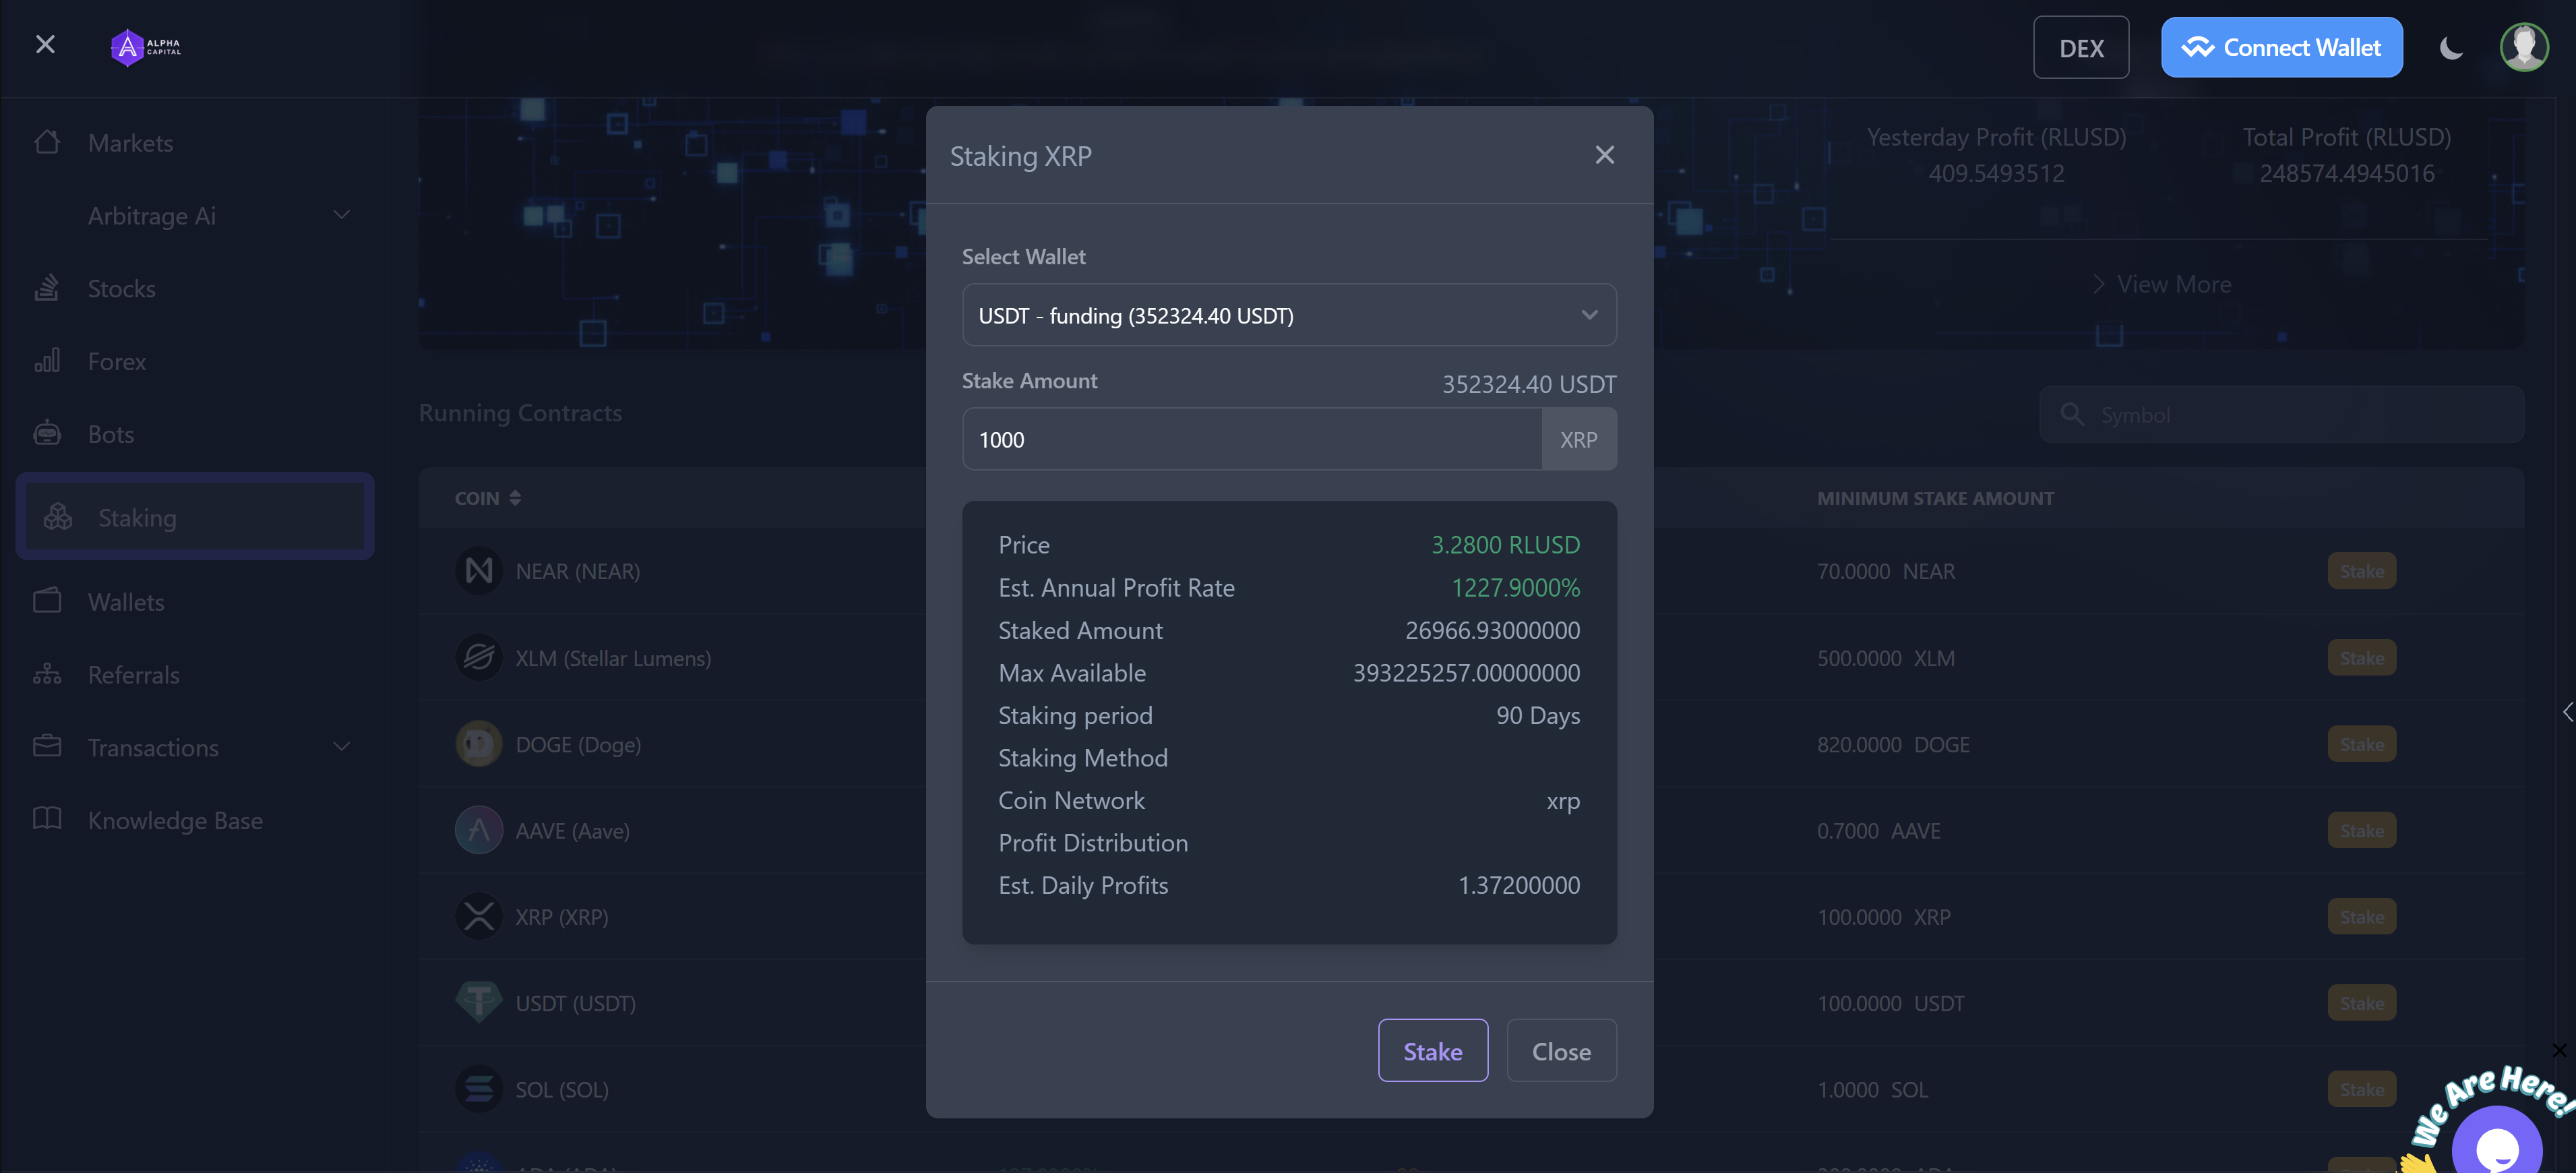Screen dimensions: 2576x1173
Task: Open Wallets using the wallet icon
Action: (46, 601)
